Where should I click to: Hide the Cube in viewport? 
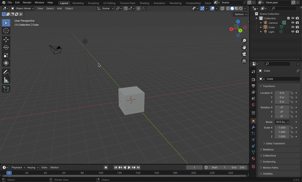pyautogui.click(x=293, y=27)
